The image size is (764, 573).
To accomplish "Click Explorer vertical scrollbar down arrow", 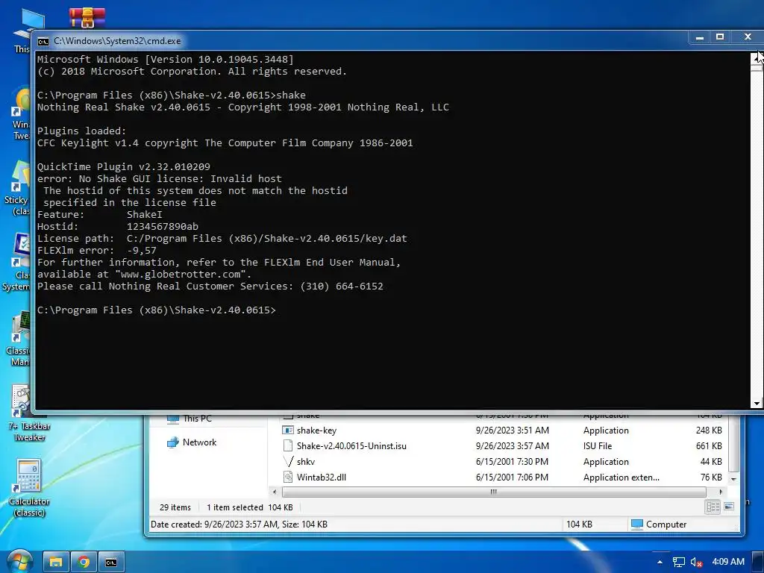I will tap(733, 480).
